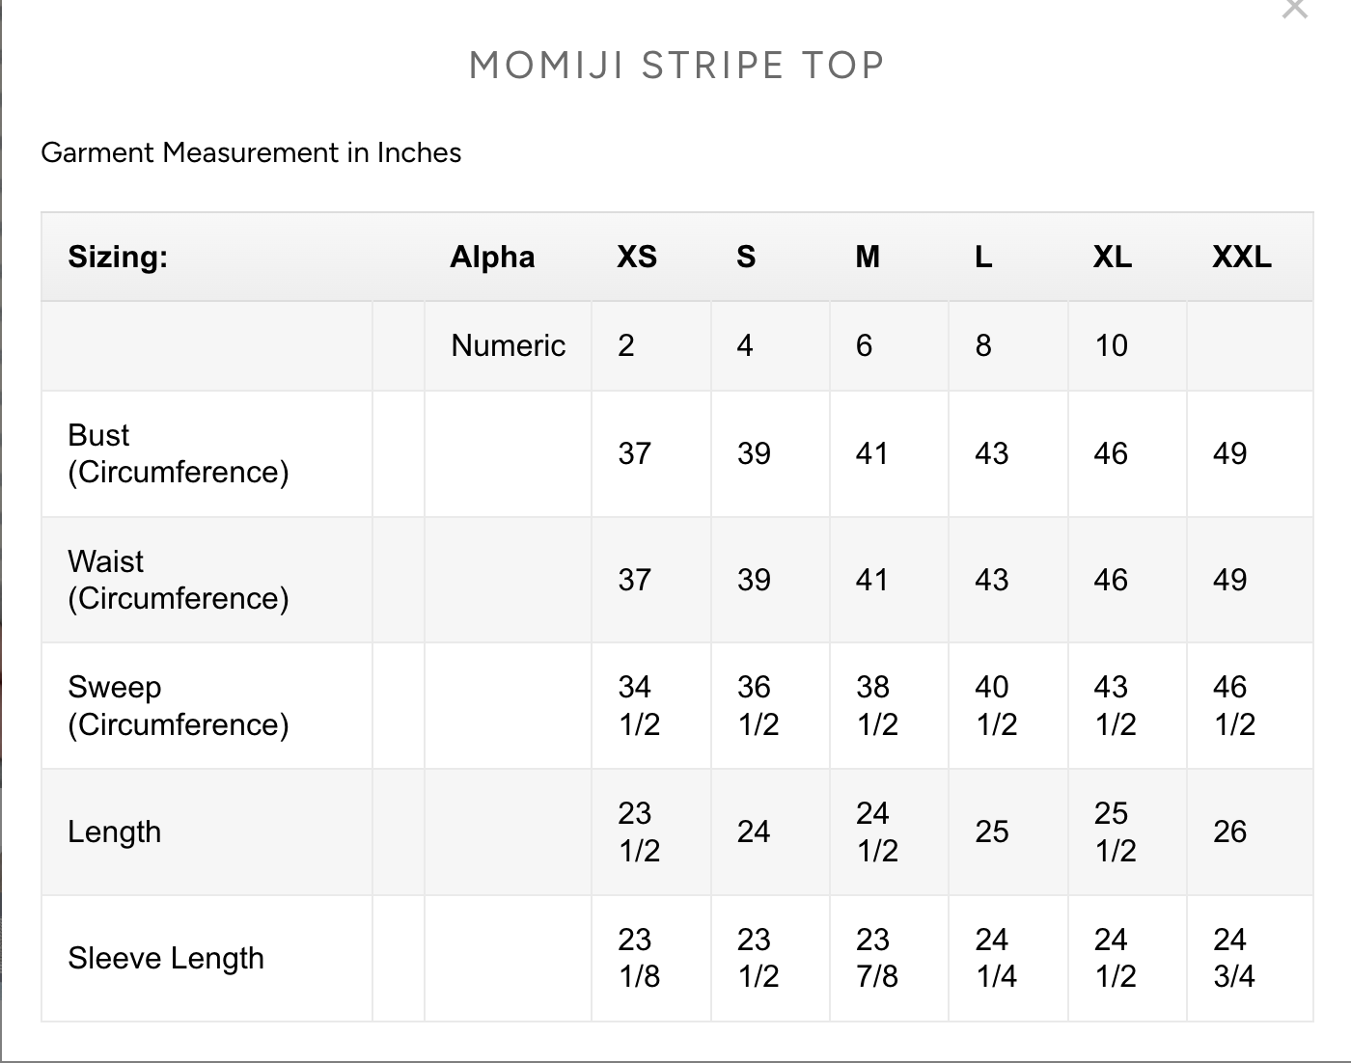
Task: Select the Sweep 40 1/2 cell
Action: tap(995, 705)
